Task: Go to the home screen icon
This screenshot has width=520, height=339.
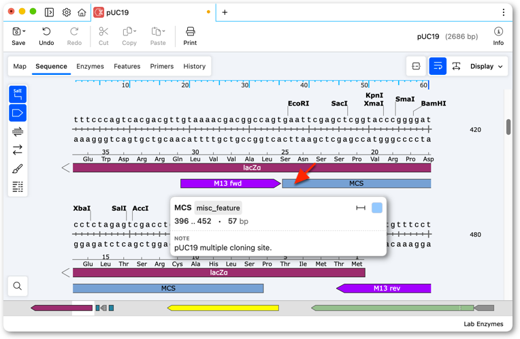Action: pos(82,12)
